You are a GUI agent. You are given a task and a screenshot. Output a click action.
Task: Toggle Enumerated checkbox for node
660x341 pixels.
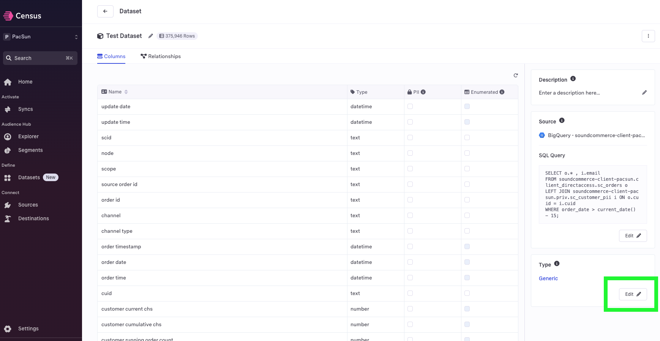click(x=467, y=153)
